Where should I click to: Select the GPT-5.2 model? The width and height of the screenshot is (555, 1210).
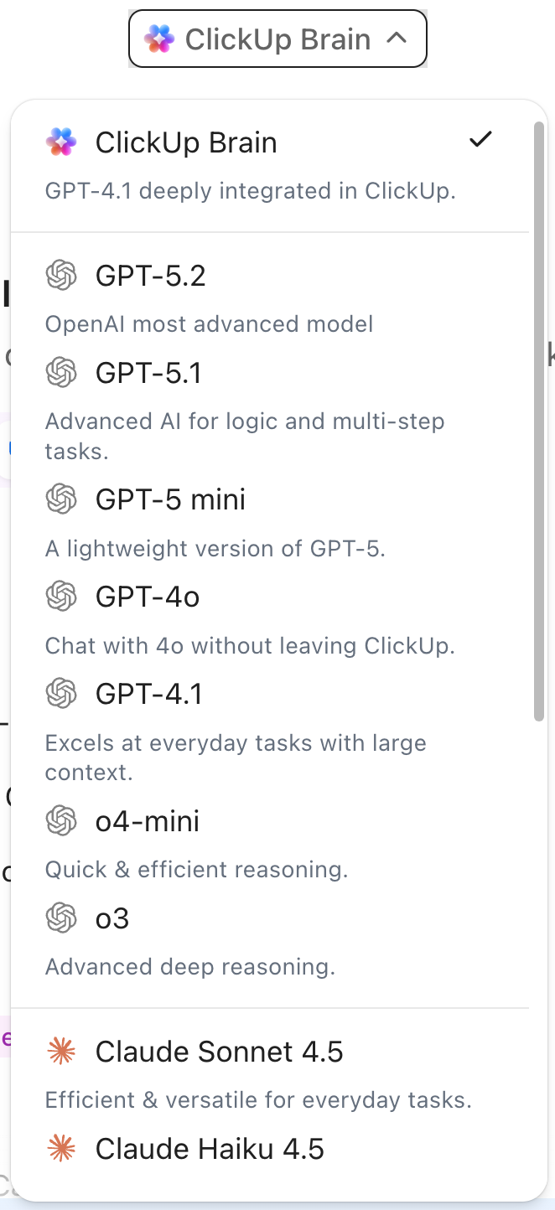point(149,275)
